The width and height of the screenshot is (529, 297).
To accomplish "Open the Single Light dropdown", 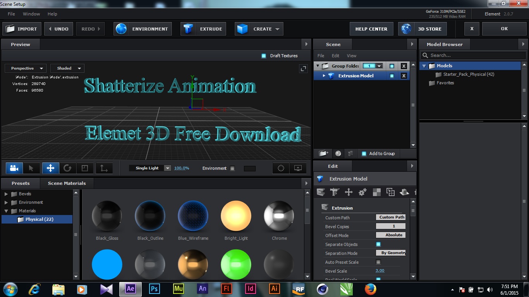I will tap(150, 168).
